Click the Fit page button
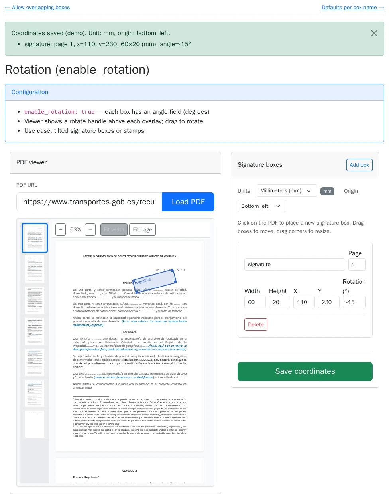This screenshot has width=389, height=494. tap(142, 230)
